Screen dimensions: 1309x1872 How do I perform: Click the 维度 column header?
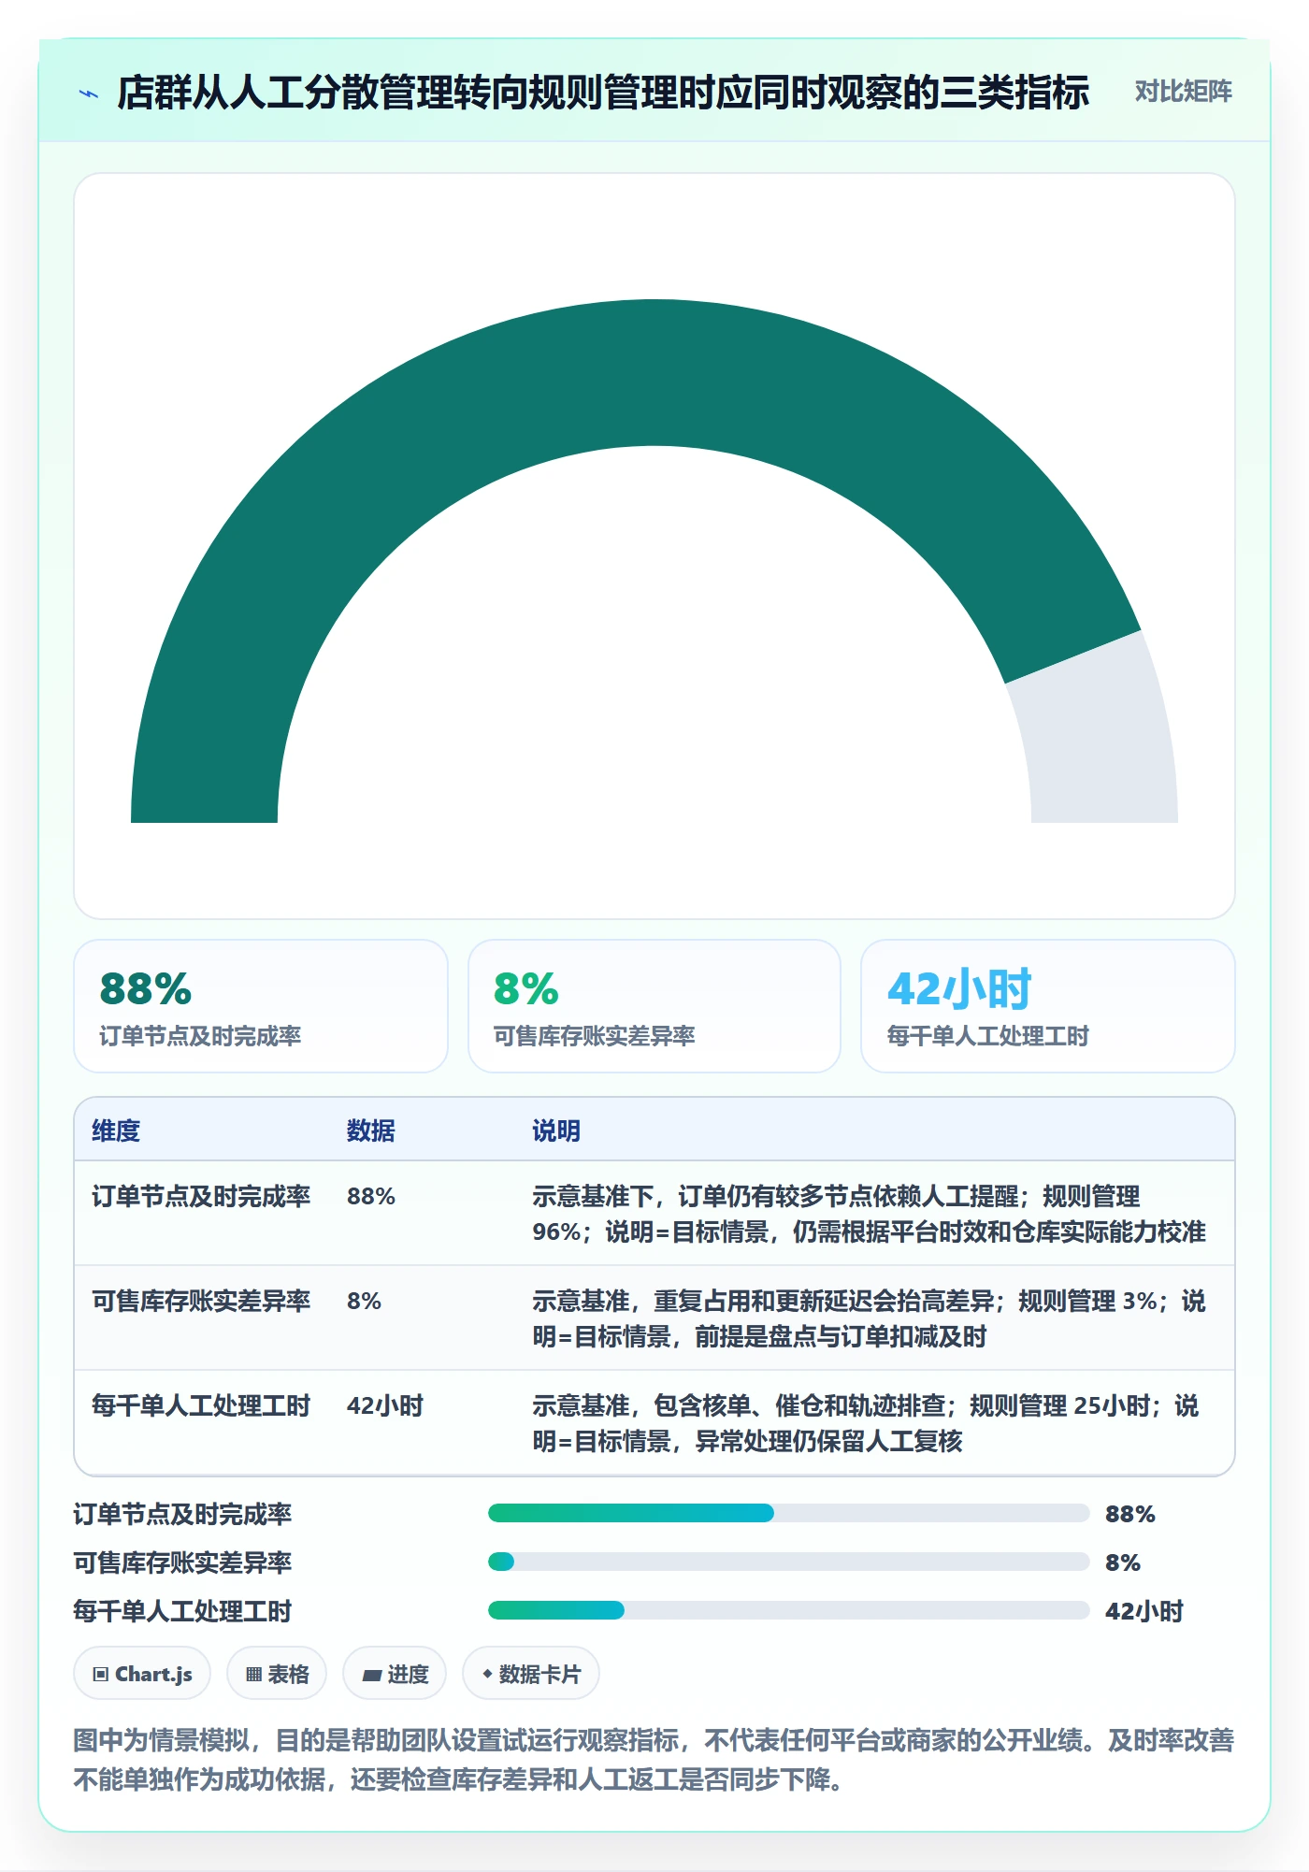pos(116,1130)
